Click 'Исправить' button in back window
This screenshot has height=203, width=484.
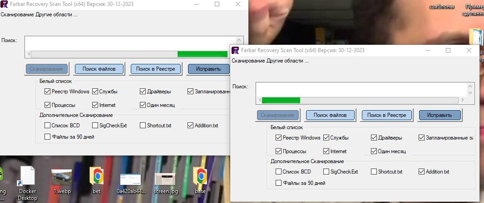(209, 69)
